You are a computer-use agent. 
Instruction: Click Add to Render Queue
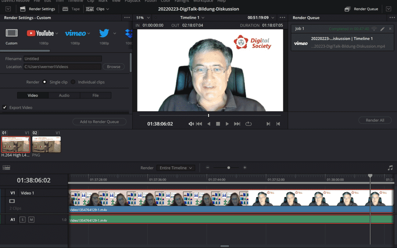point(99,122)
